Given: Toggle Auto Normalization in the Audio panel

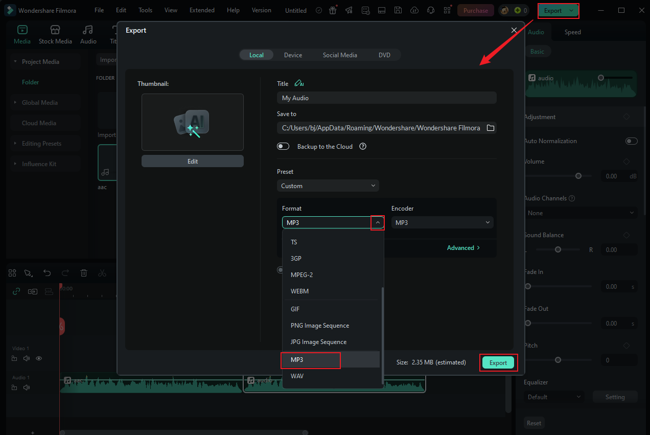Looking at the screenshot, I should 631,141.
